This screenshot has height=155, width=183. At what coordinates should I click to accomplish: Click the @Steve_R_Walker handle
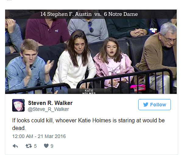tap(48, 109)
